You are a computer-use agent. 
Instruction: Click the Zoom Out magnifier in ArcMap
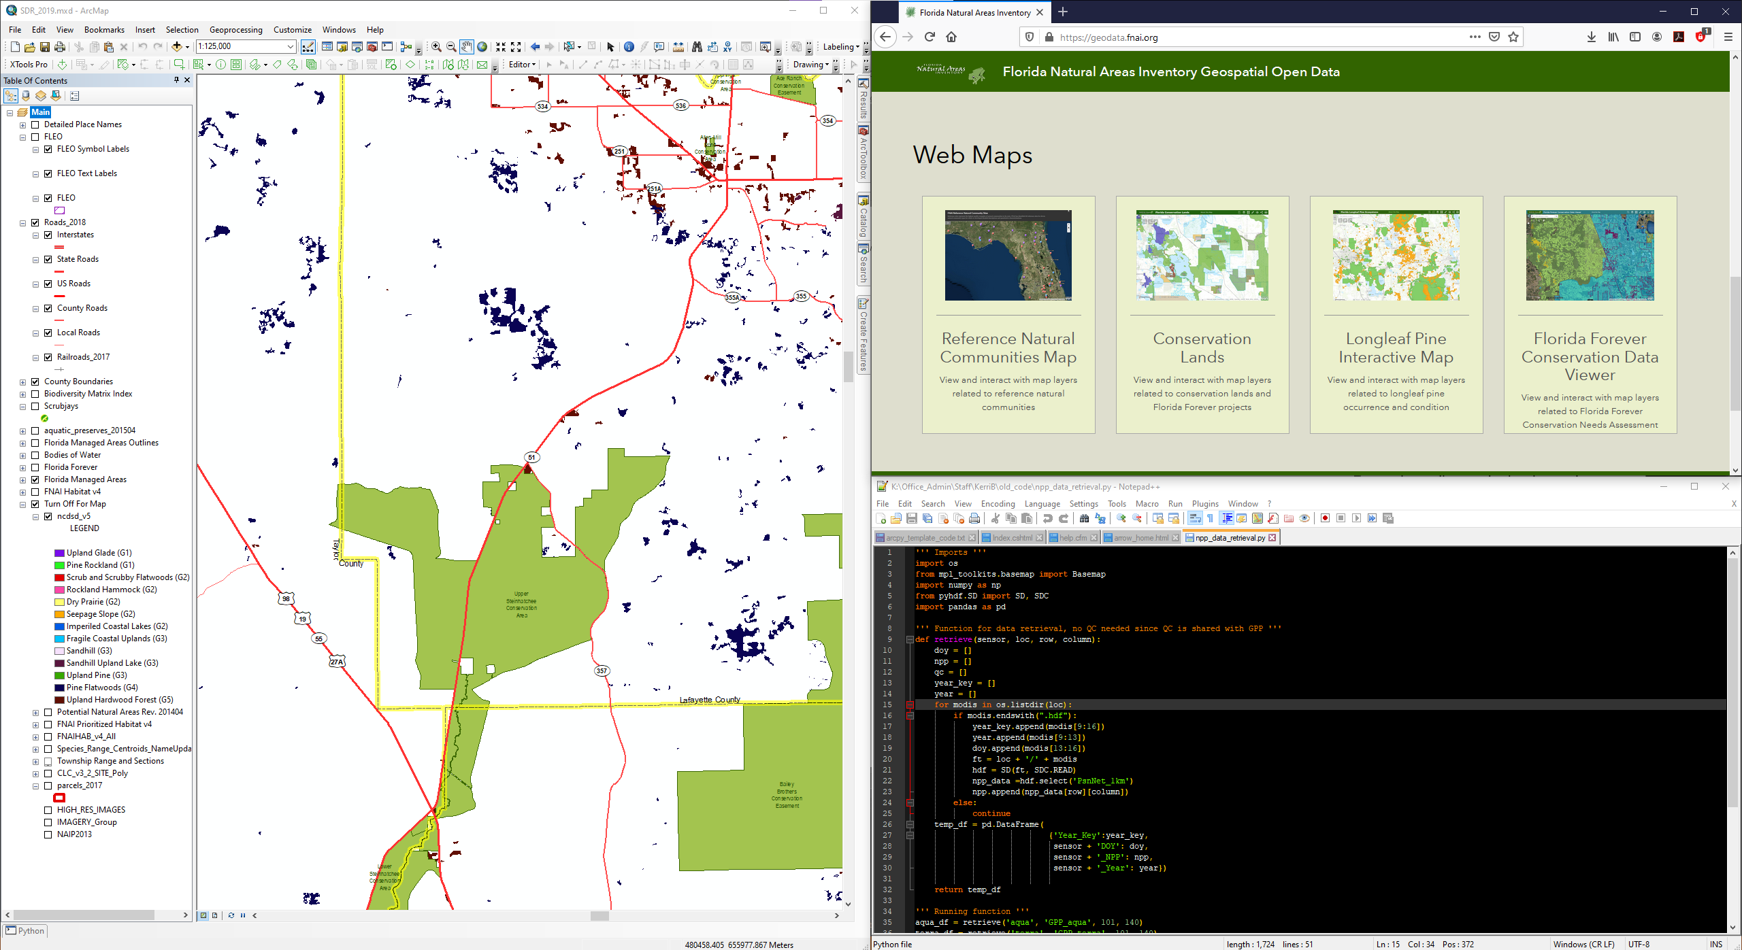coord(451,47)
